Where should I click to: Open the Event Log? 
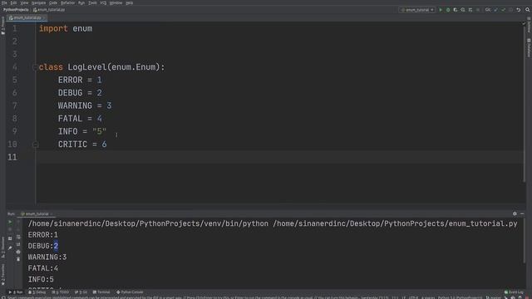[x=514, y=292]
